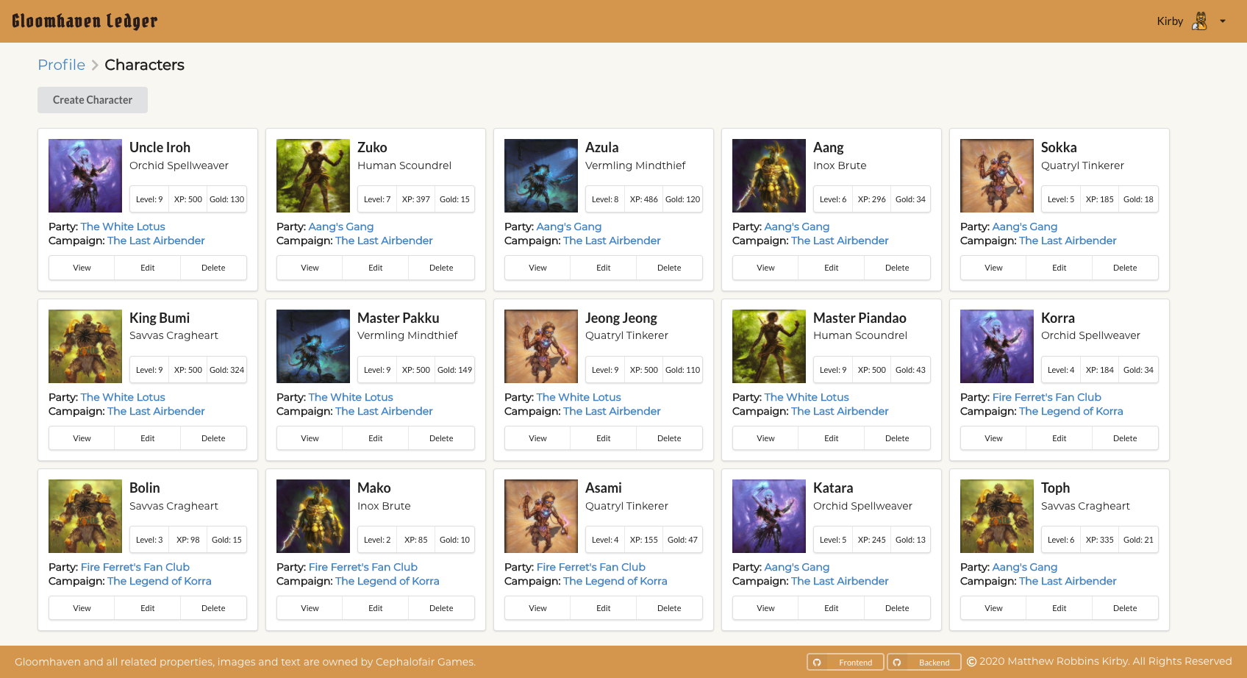Viewport: 1247px width, 678px height.
Task: Click the Kirby user avatar icon
Action: (x=1199, y=21)
